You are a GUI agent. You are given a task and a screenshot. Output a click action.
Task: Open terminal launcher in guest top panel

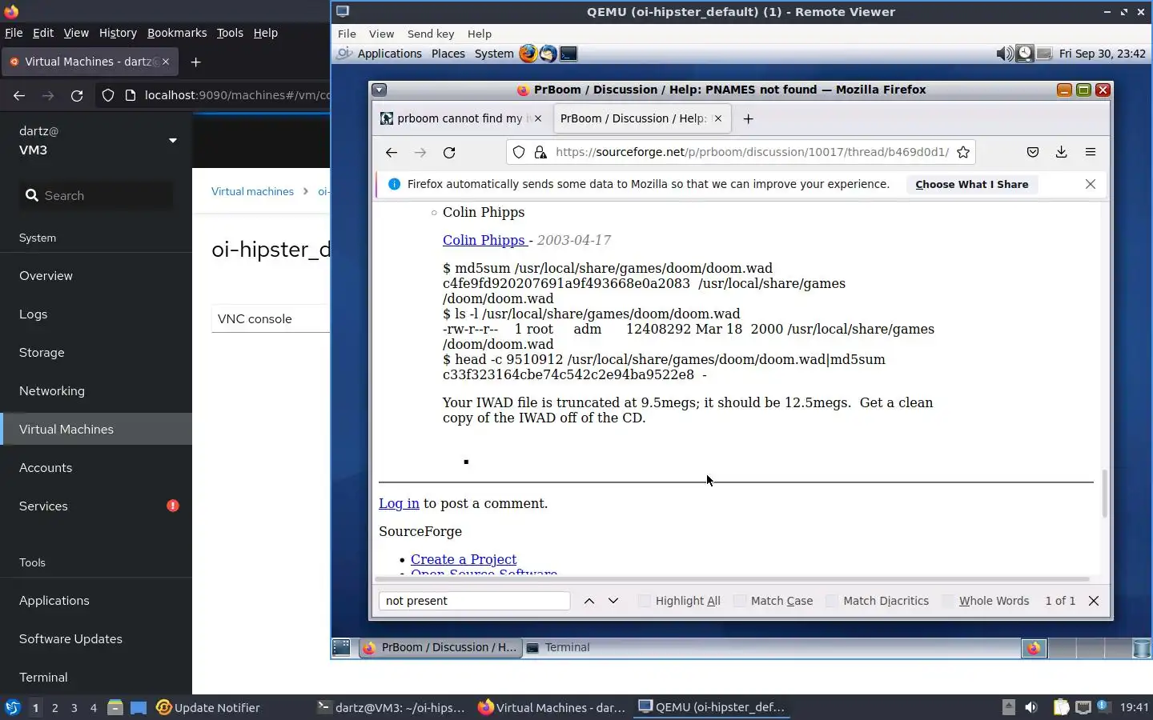[568, 54]
